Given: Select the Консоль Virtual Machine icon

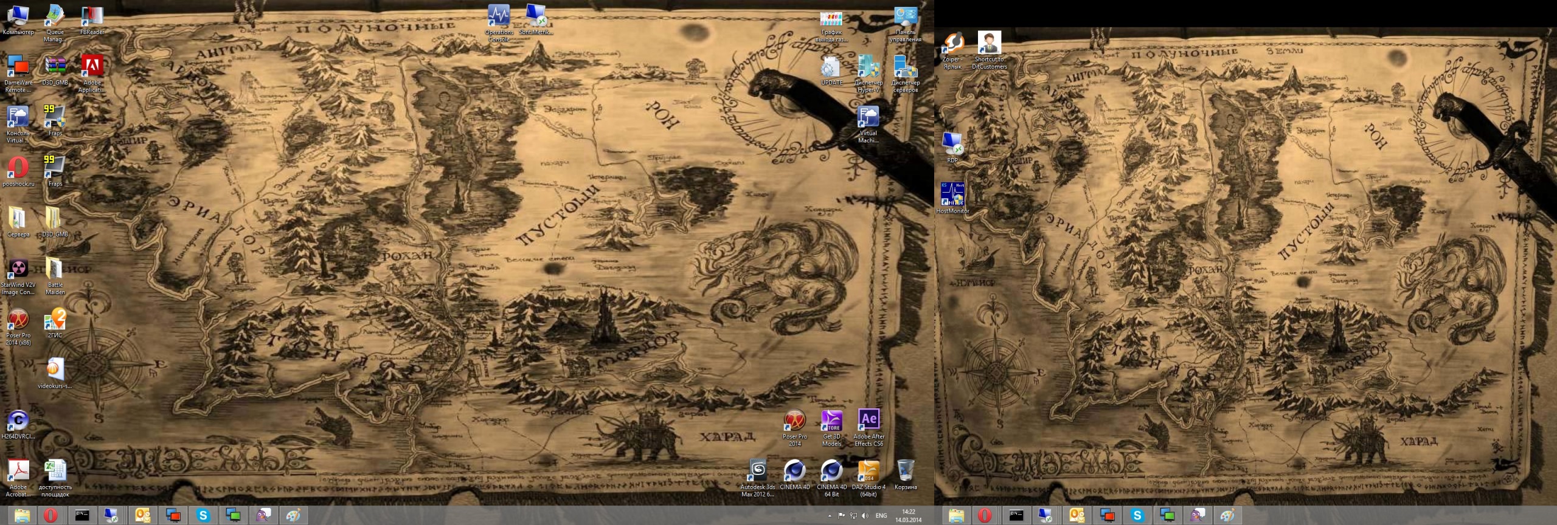Looking at the screenshot, I should click(18, 125).
